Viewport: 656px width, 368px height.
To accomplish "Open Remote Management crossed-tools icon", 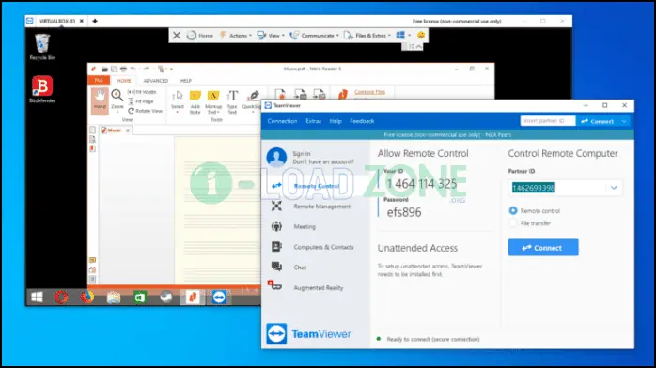I will coord(276,206).
